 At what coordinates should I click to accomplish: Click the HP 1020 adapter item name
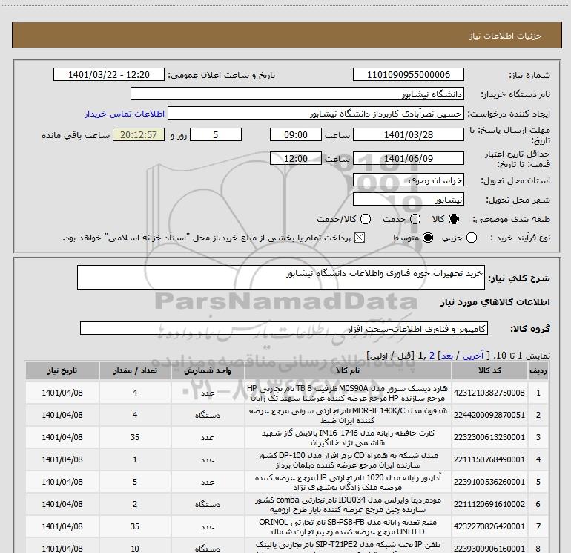point(348,482)
